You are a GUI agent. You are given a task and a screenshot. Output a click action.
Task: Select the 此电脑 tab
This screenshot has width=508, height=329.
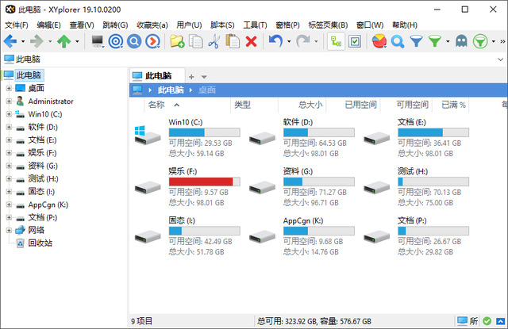click(157, 75)
